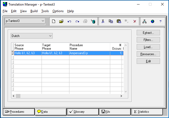
Task: Expand the p-Tantest3 project dropdown
Action: point(43,21)
